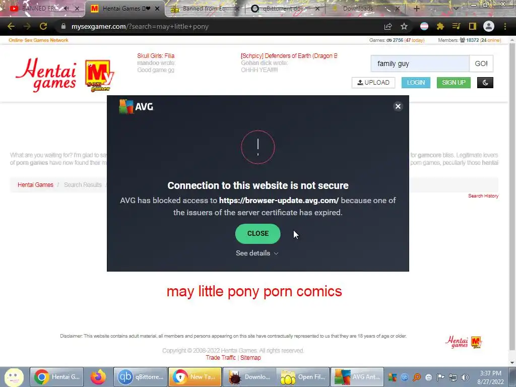This screenshot has width=516, height=387.
Task: Switch to the Downlo... taskbar window
Action: (x=249, y=377)
